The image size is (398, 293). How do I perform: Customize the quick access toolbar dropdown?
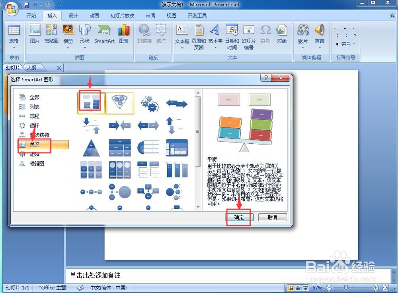click(59, 4)
